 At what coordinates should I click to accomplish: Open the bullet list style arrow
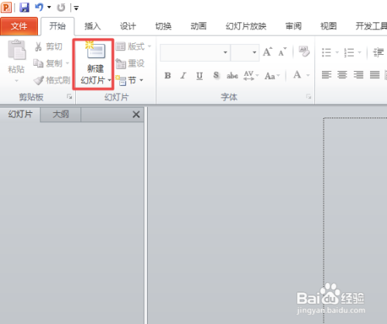[337, 53]
